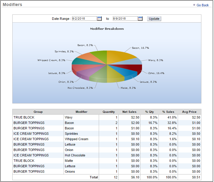Click the 'Wavy, 8.3%' chart label

[155, 60]
